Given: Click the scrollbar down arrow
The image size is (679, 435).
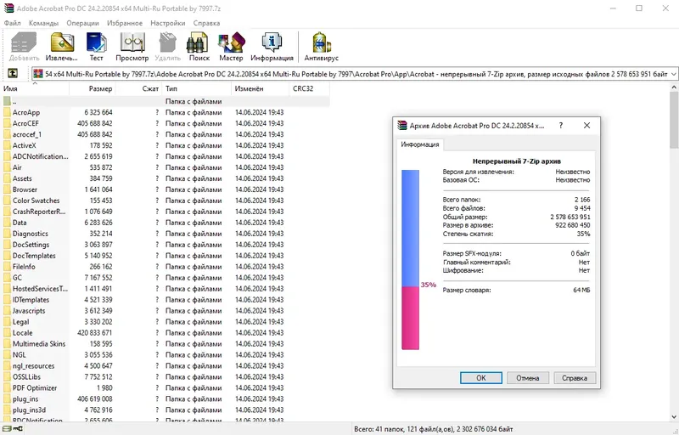Looking at the screenshot, I should coord(674,418).
